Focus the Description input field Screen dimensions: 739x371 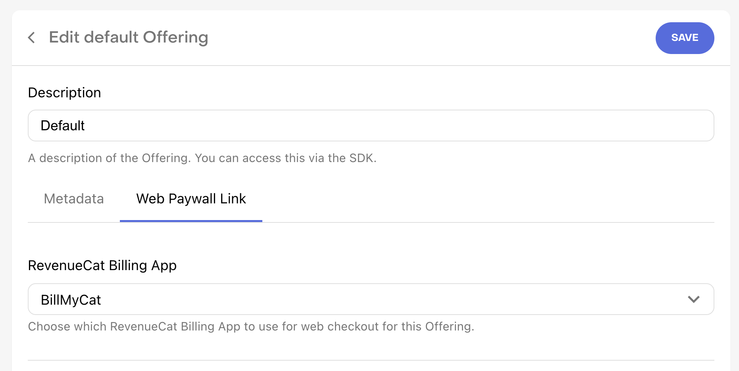tap(371, 126)
